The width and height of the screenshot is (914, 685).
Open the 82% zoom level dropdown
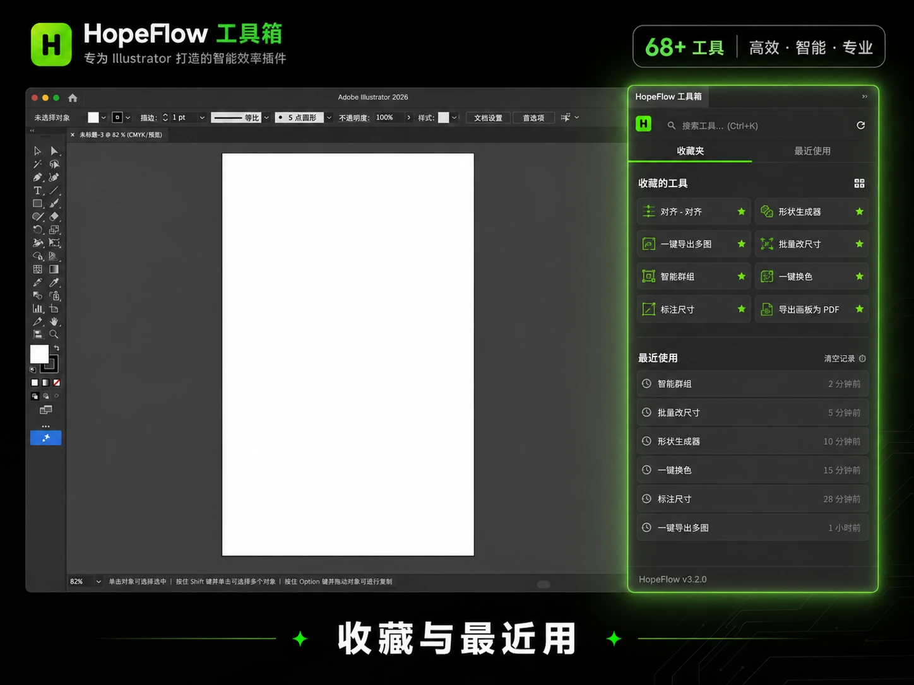click(x=98, y=582)
